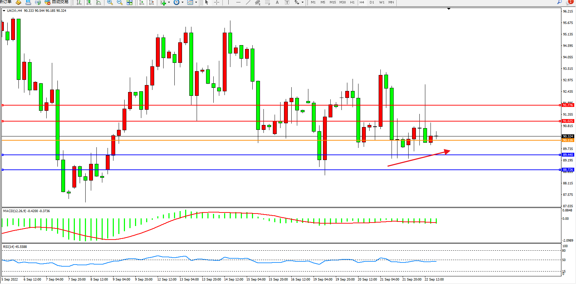Click the tile windows grid icon

(x=129, y=2)
